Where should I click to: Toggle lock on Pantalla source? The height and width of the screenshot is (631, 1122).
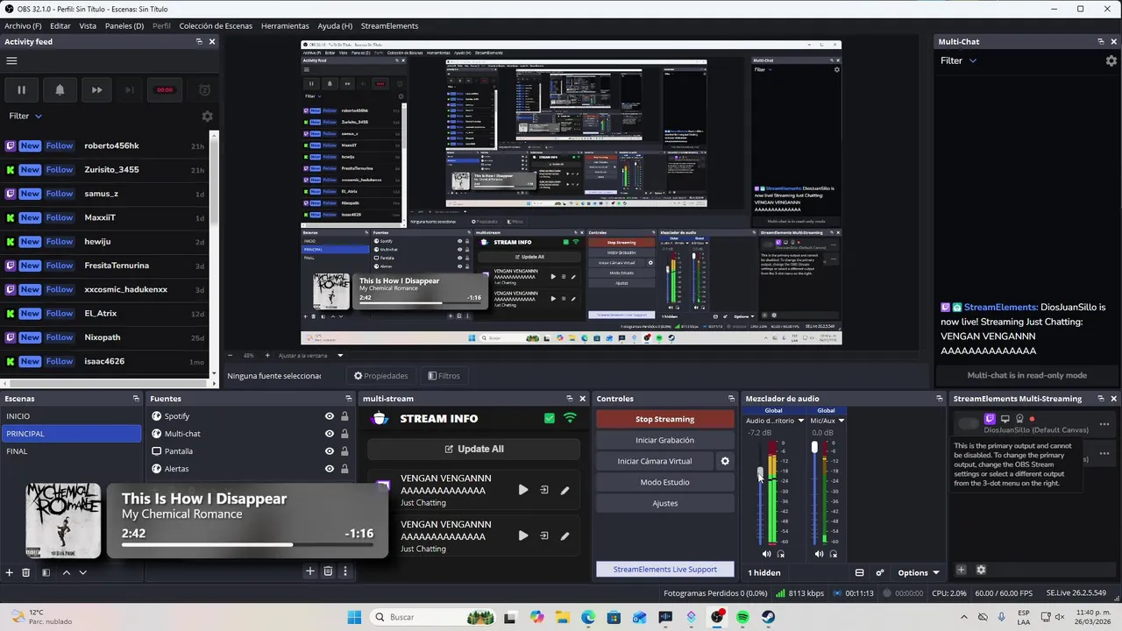coord(344,451)
